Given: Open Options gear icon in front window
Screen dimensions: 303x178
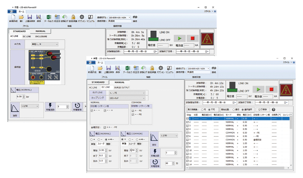Looking at the screenshot, I should (161, 68).
